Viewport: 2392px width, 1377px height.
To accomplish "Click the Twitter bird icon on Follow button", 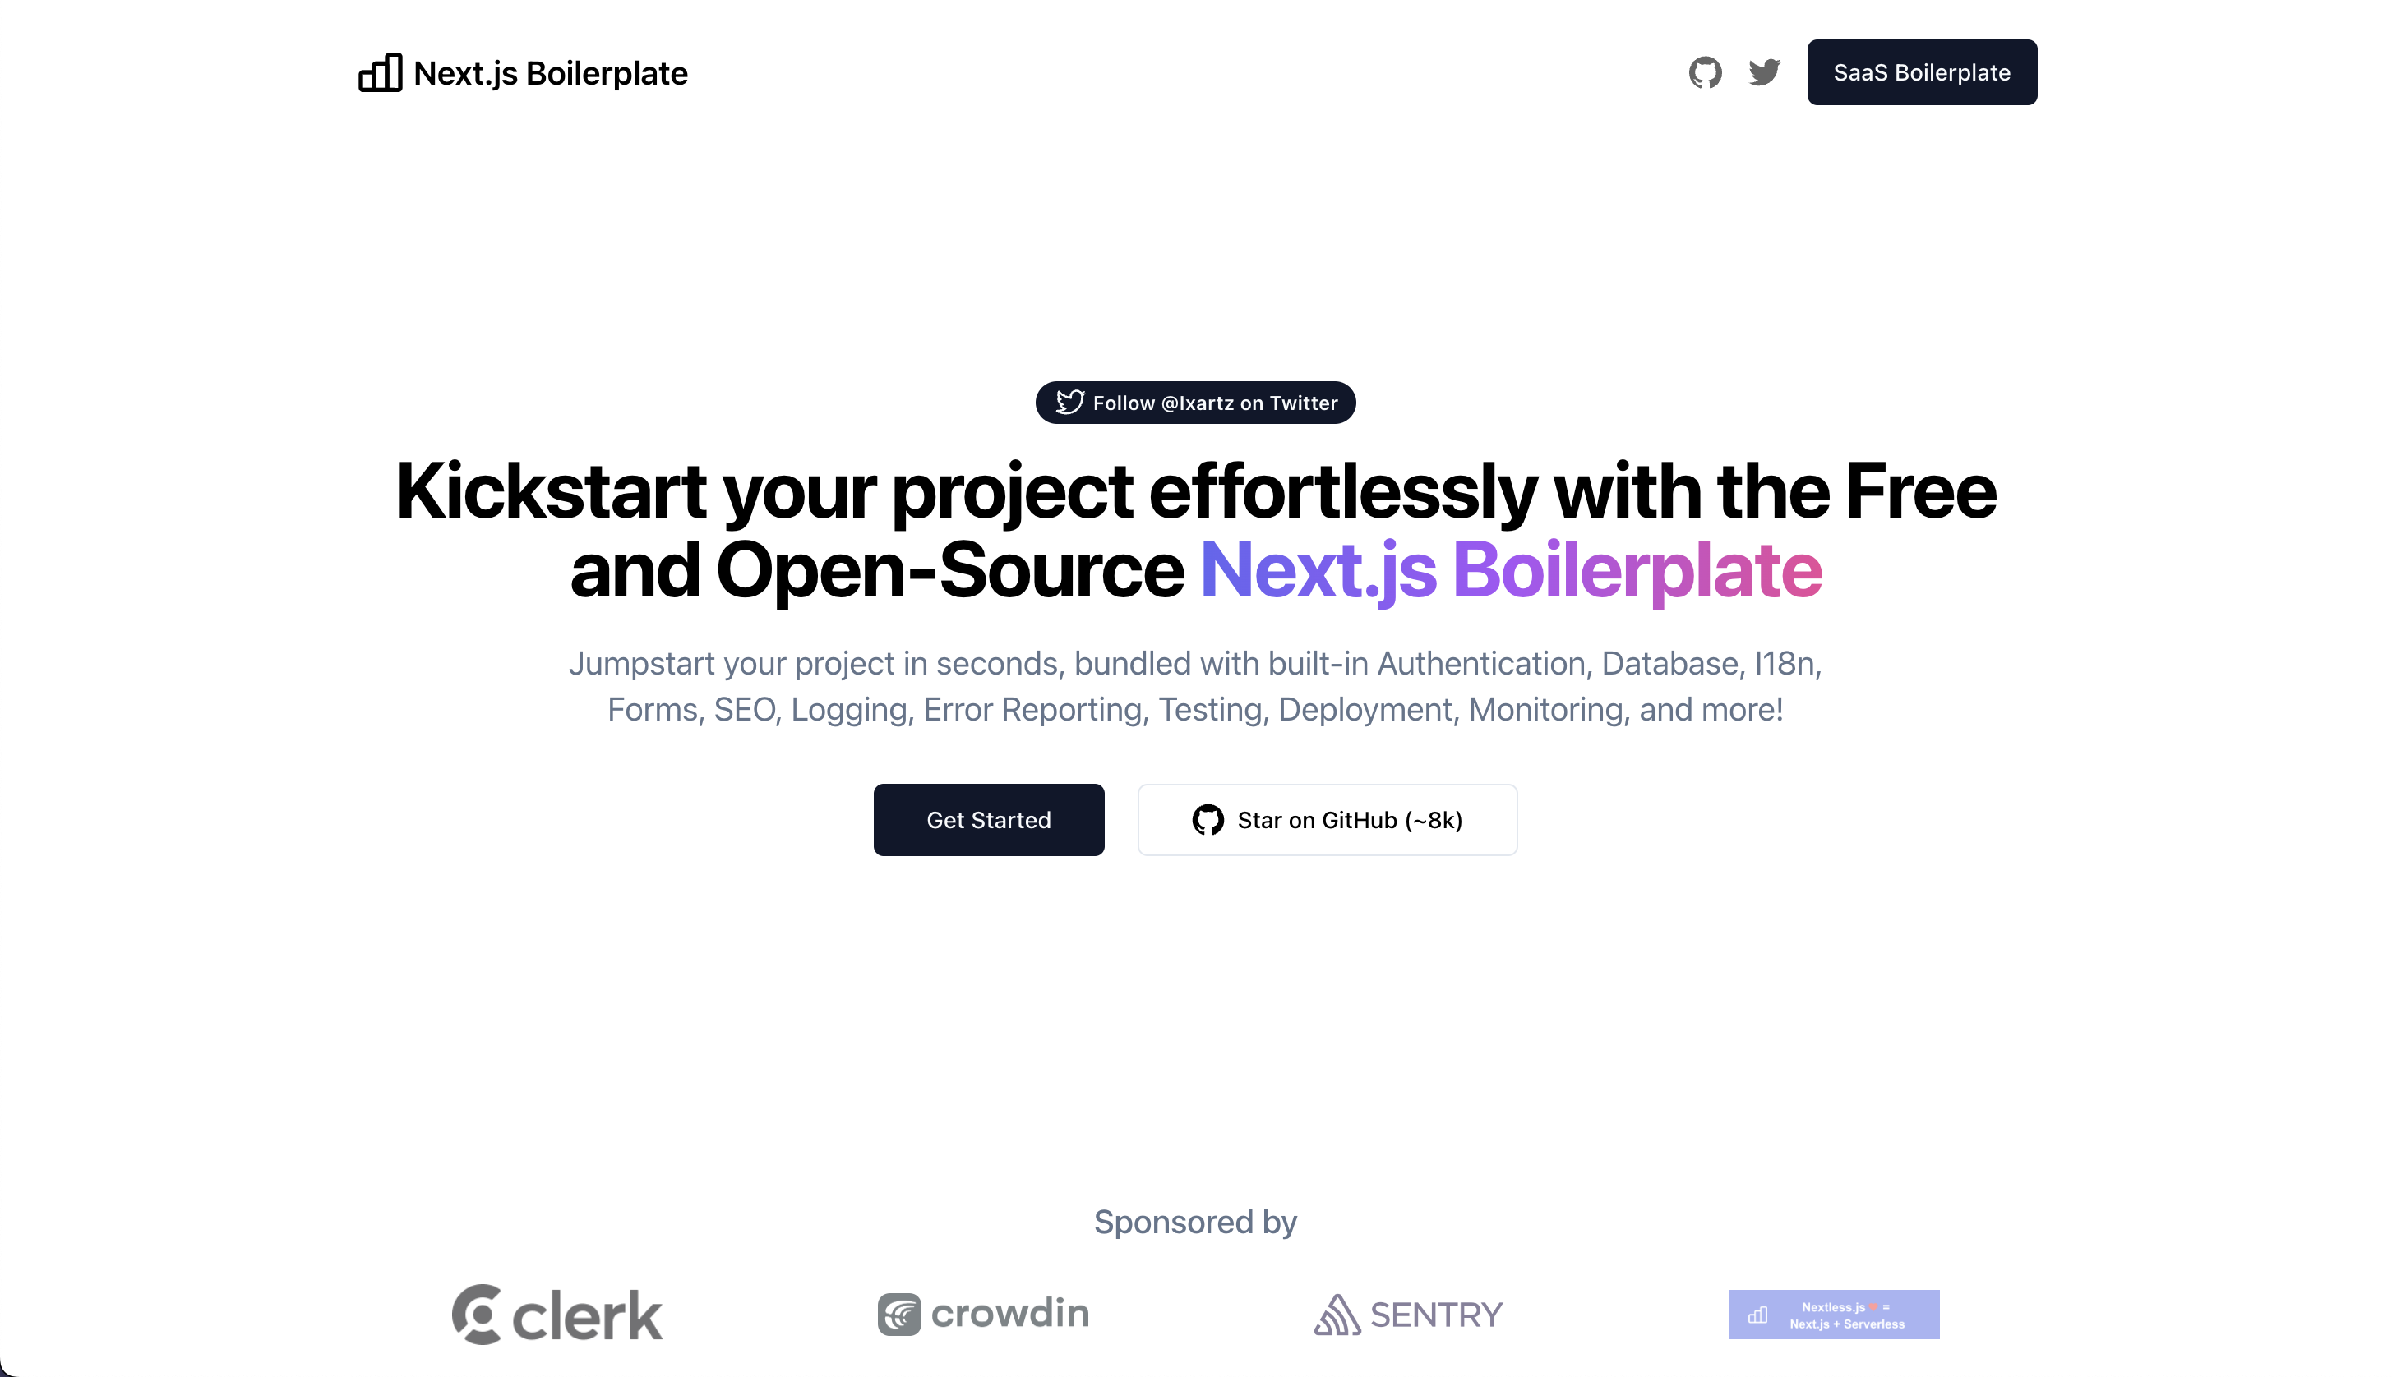I will (1068, 402).
